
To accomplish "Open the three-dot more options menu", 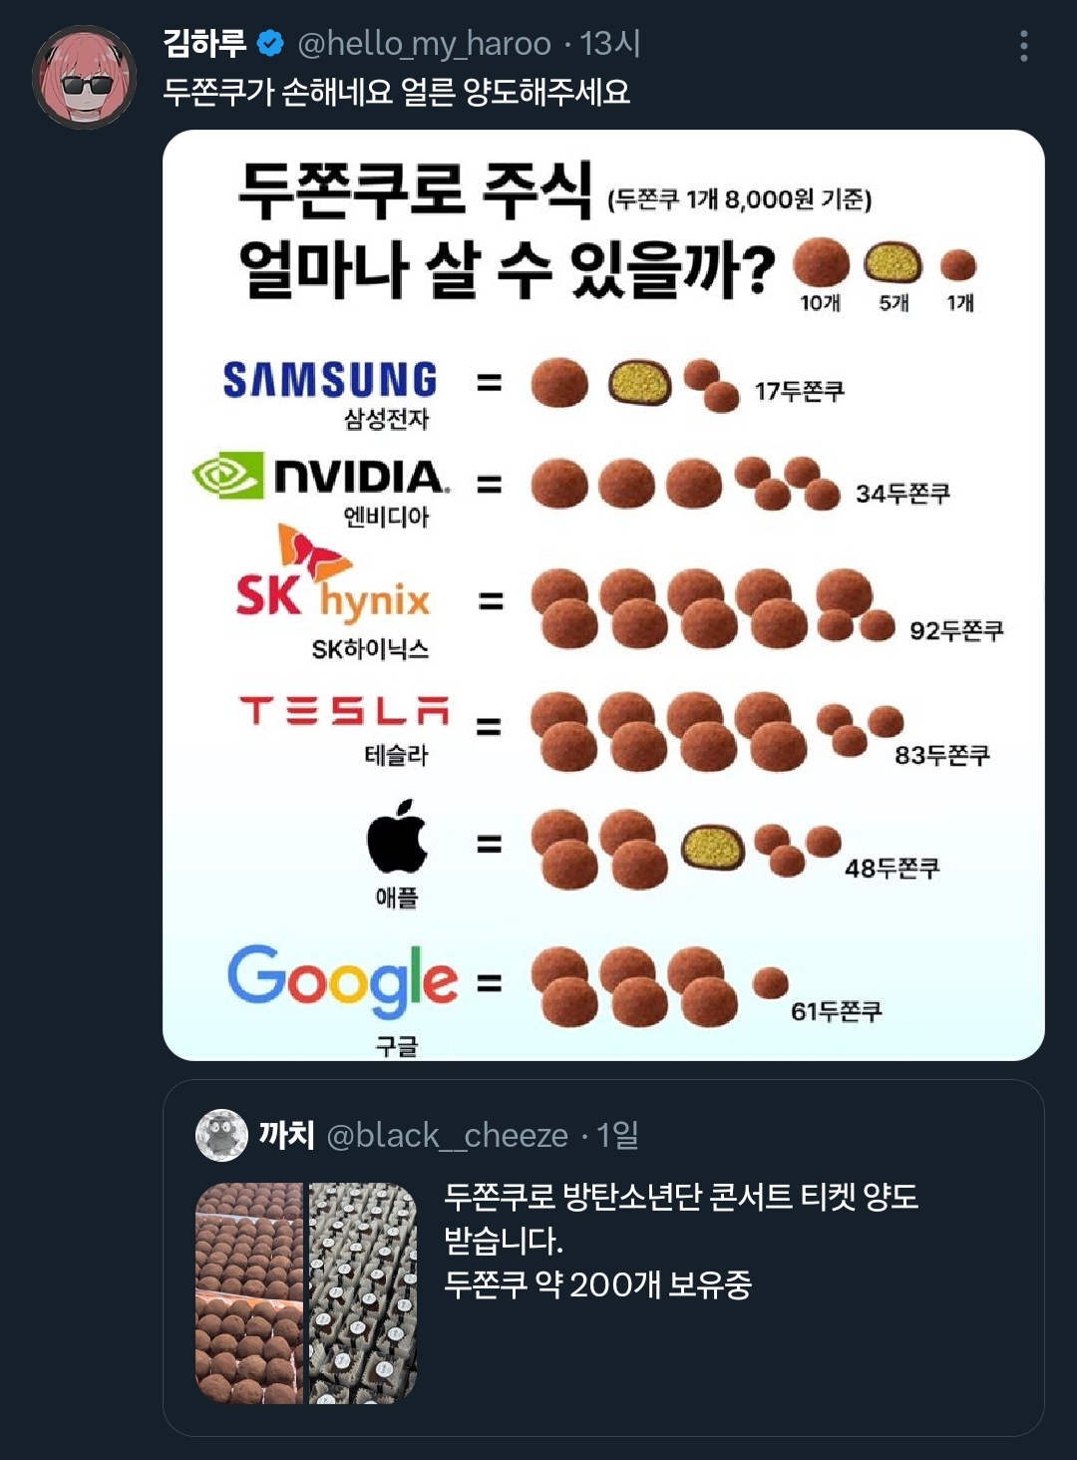I will (1023, 46).
